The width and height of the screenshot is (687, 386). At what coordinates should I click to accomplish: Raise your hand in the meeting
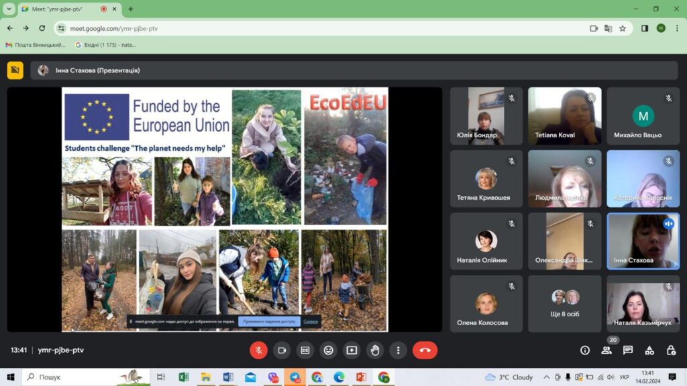click(375, 350)
